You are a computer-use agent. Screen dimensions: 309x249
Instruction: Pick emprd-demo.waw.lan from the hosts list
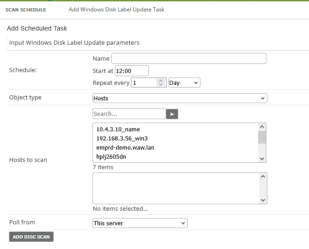[x=122, y=148]
